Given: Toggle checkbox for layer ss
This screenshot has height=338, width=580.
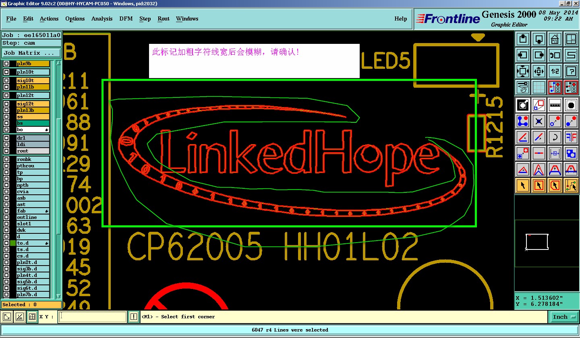Looking at the screenshot, I should tap(6, 117).
